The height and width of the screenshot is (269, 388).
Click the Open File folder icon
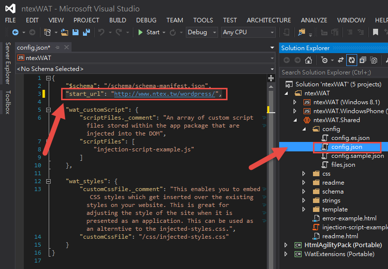(65, 32)
